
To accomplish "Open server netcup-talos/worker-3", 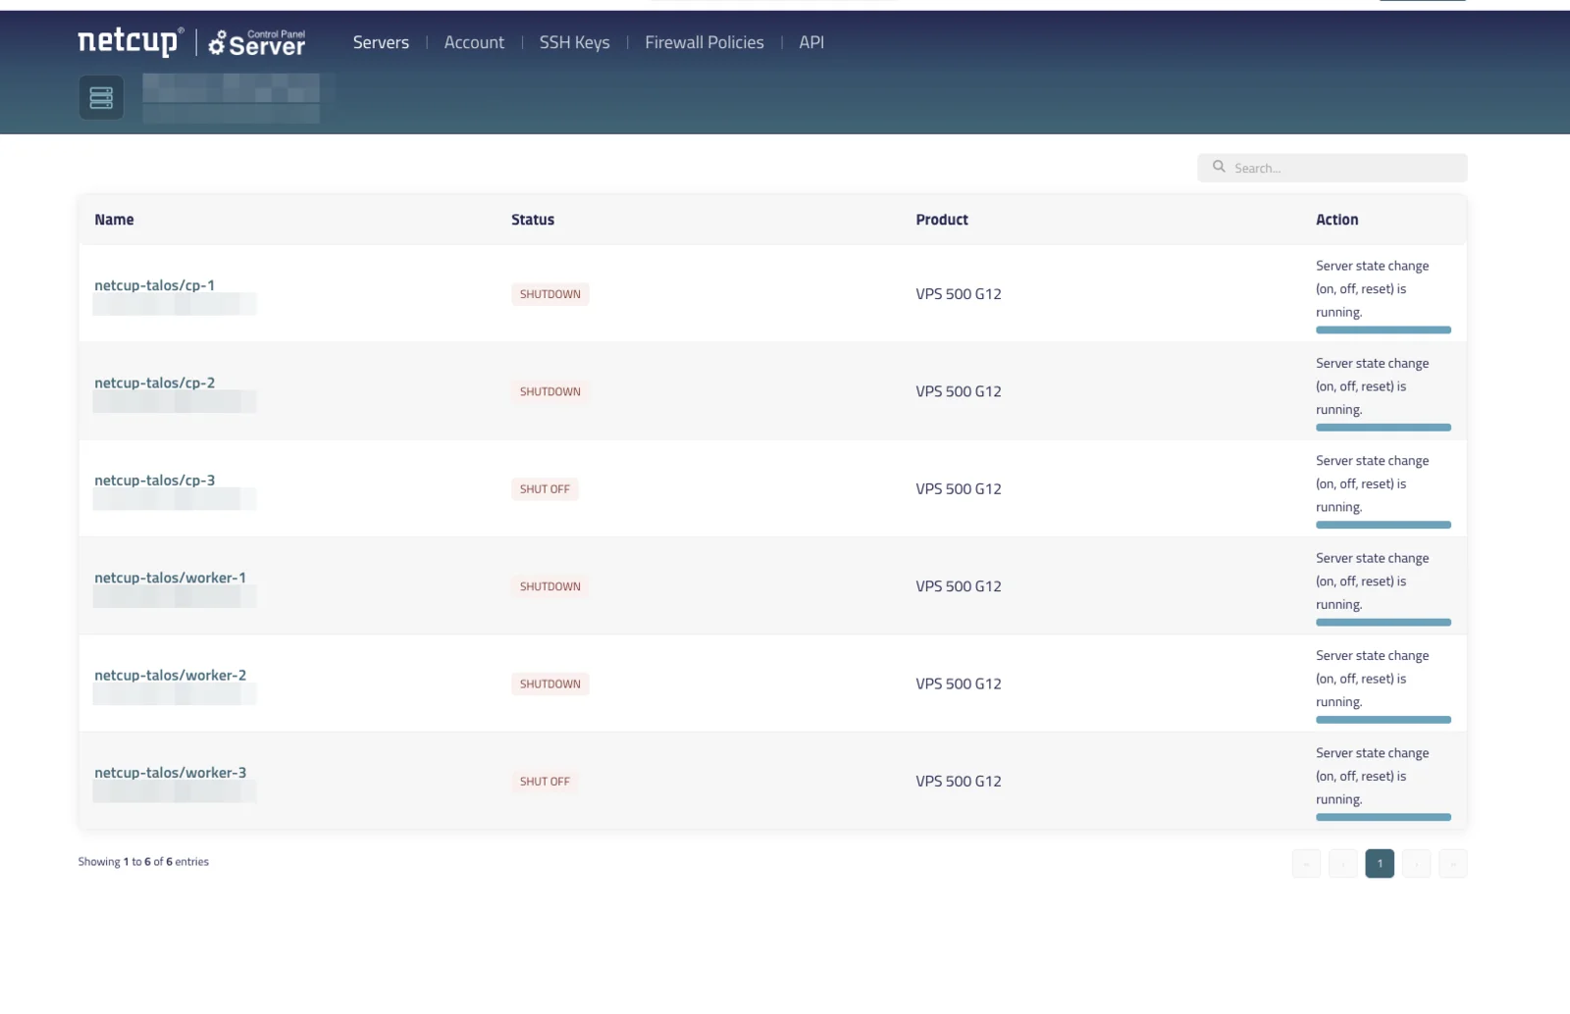I will click(x=170, y=773).
